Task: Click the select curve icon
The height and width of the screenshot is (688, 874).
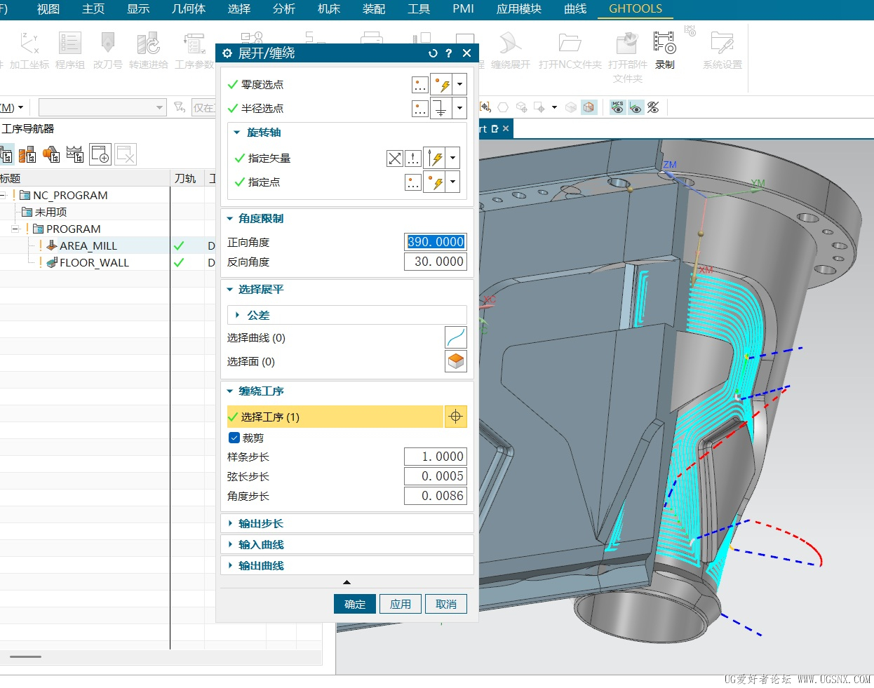Action: tap(456, 337)
